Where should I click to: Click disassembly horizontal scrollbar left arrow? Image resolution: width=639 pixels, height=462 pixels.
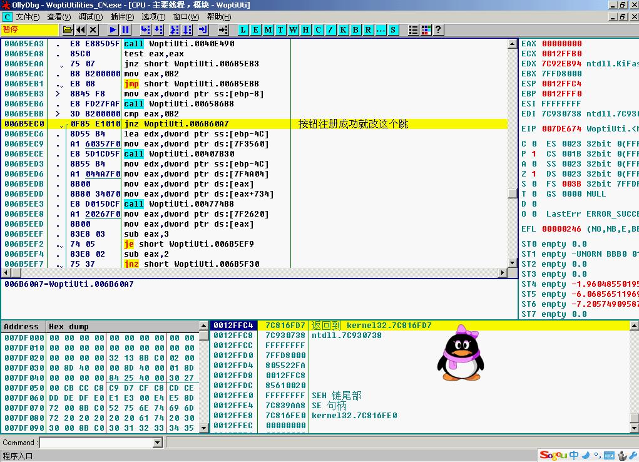[6, 273]
